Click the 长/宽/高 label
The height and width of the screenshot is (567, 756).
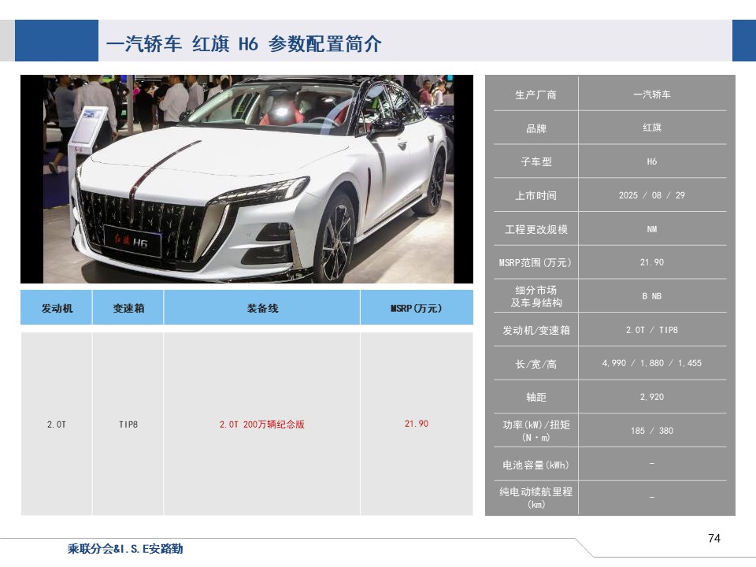pos(535,364)
